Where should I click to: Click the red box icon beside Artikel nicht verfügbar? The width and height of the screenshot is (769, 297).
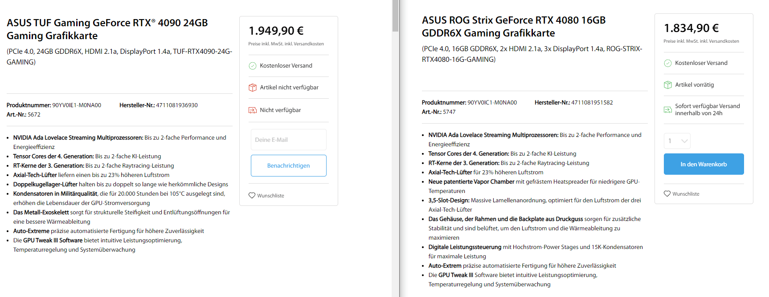click(252, 88)
